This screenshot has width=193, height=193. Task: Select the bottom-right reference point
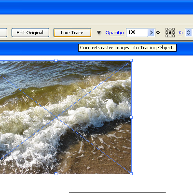[173, 36]
